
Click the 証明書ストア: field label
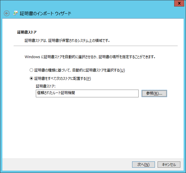[x=46, y=86]
